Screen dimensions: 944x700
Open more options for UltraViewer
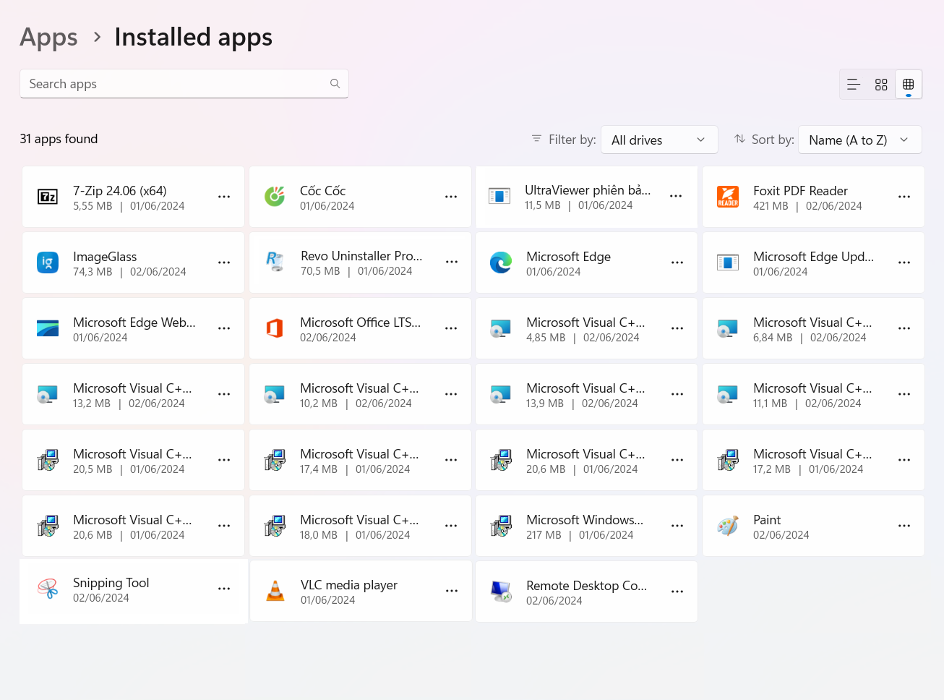[676, 196]
